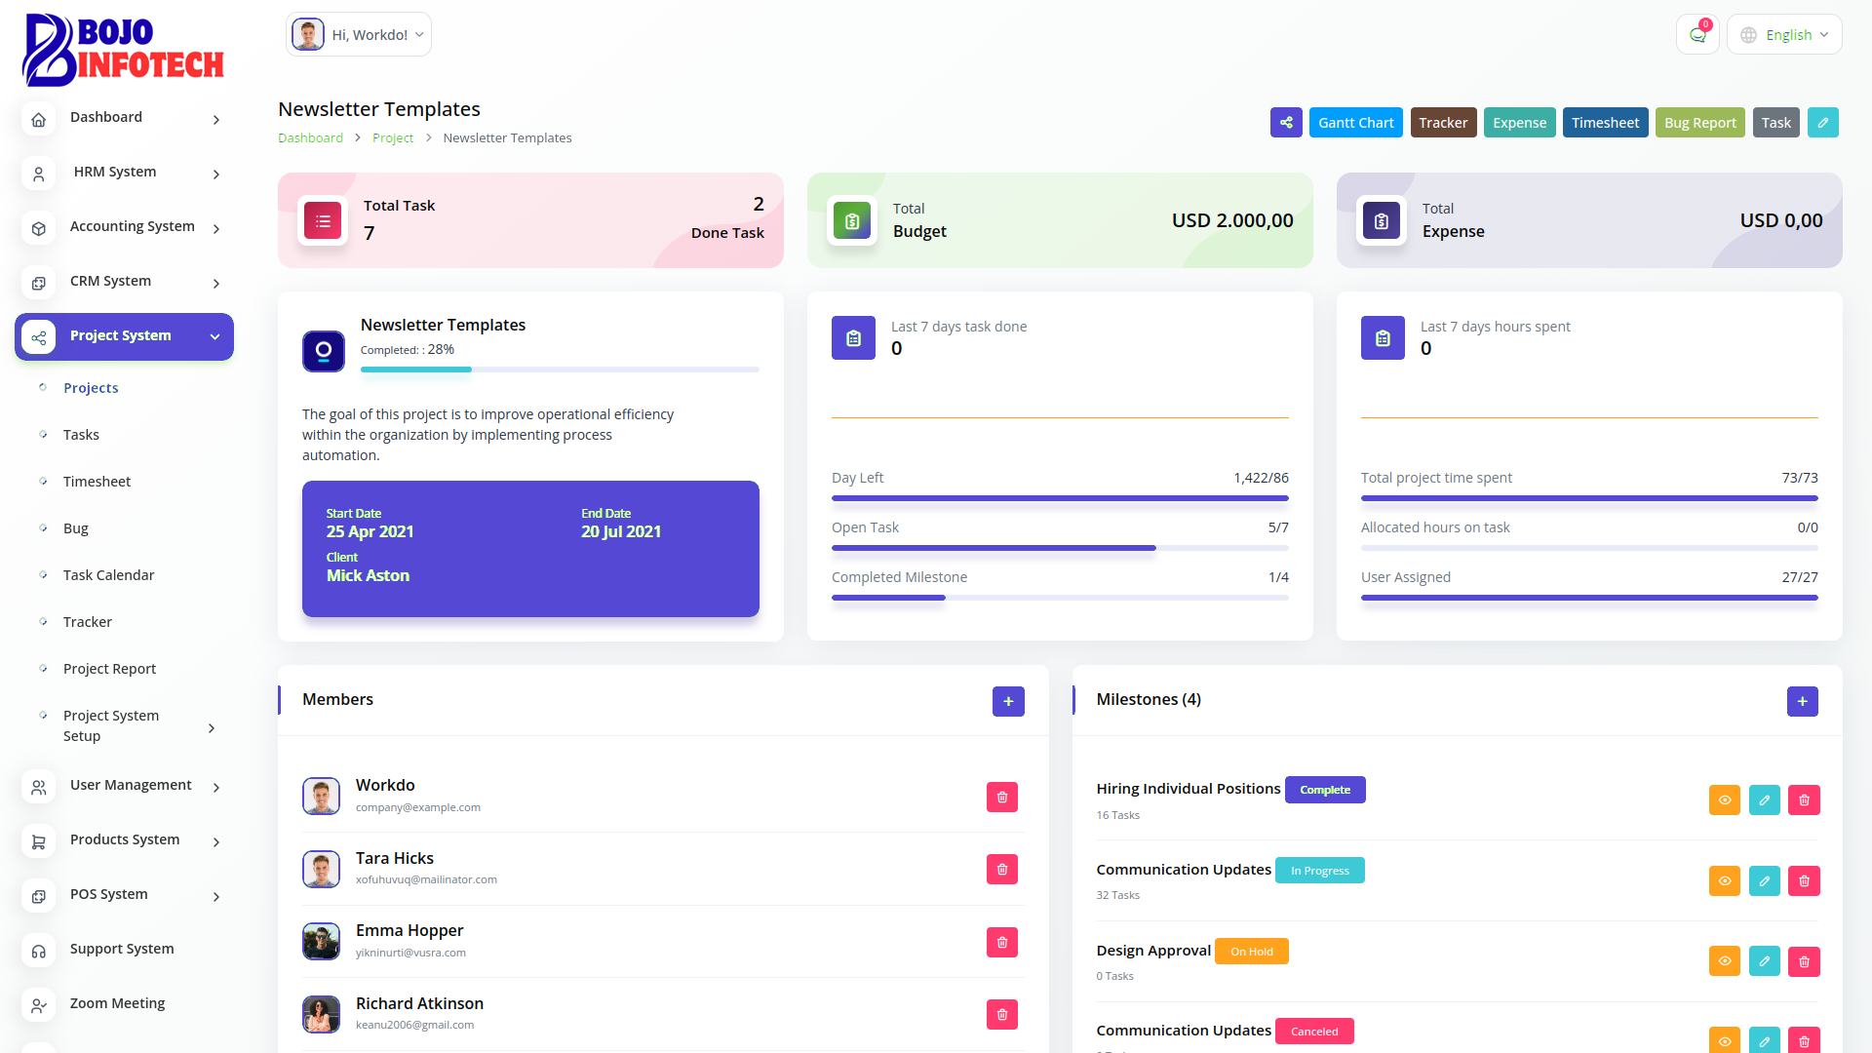Remove Richard Atkinson from members

tap(1001, 1015)
